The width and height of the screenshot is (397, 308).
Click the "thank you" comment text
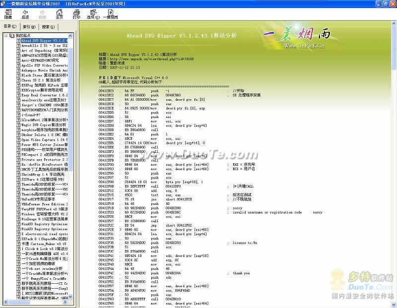click(x=241, y=273)
